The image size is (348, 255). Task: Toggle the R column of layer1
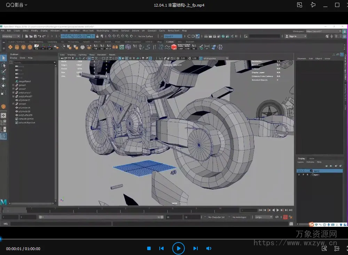(307, 175)
